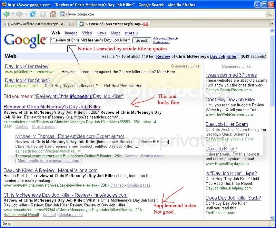The image size is (276, 228).
Task: Click the www.ProjectPayday.com ad URL text
Action: click(x=227, y=164)
